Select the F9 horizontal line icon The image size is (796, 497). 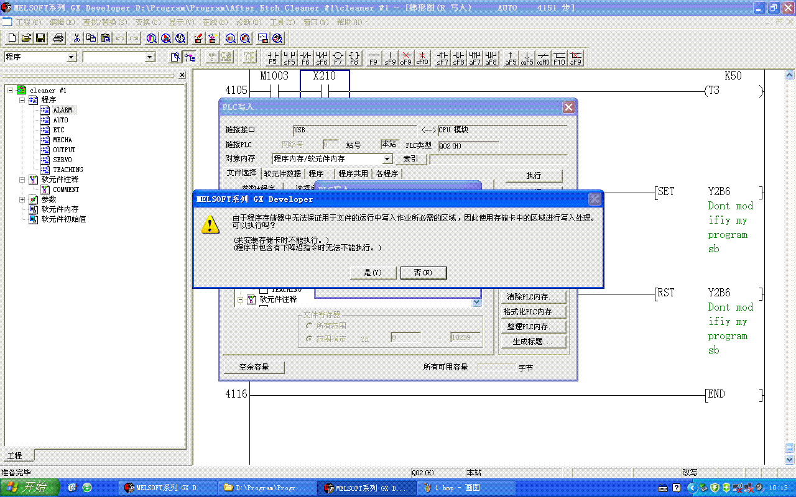point(373,58)
